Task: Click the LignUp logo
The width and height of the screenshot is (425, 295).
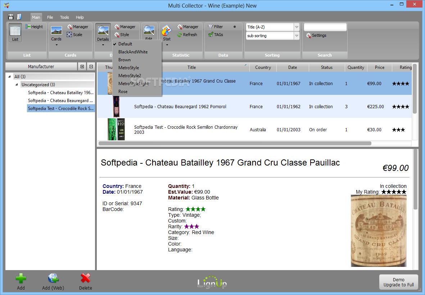Action: click(212, 282)
